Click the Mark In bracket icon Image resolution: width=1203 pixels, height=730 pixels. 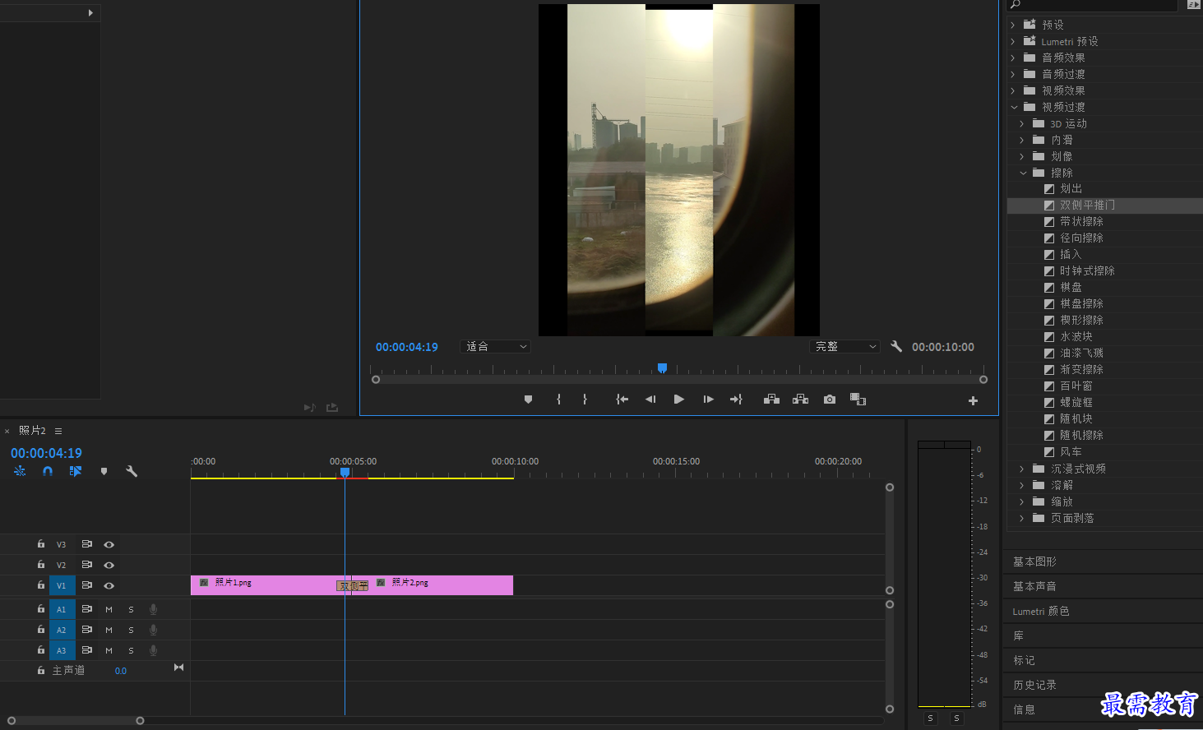[558, 400]
